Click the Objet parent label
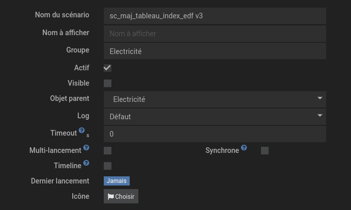This screenshot has height=210, width=351. pos(70,98)
